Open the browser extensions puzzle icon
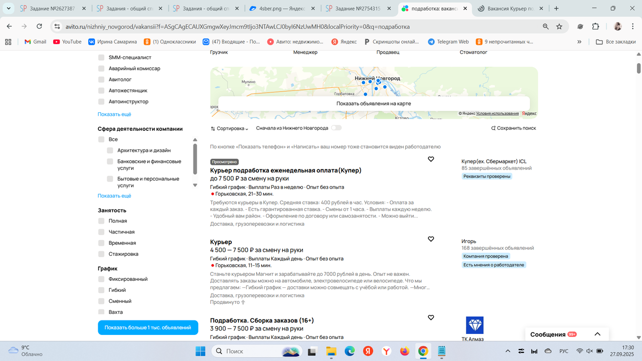The image size is (642, 361). click(595, 27)
